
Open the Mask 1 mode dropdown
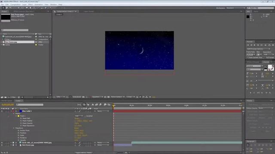pos(79,116)
